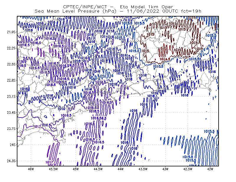Click the 44.5W longitude axis label
The width and height of the screenshot is (236, 182).
tap(98, 169)
